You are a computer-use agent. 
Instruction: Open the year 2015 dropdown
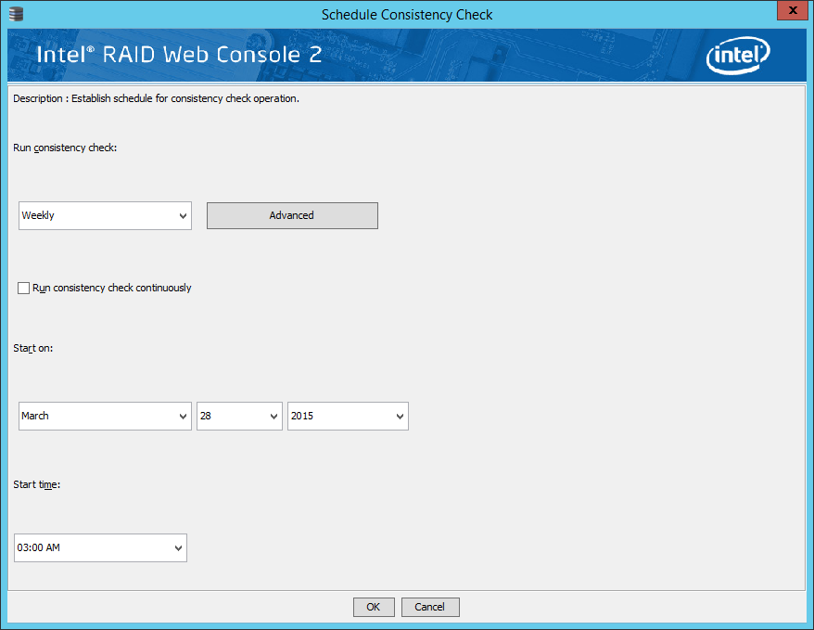[348, 416]
